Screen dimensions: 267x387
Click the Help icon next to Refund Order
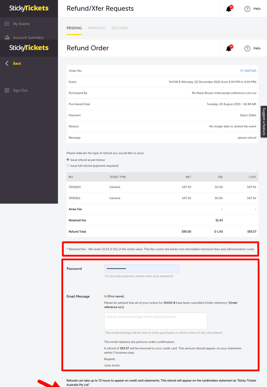(247, 48)
